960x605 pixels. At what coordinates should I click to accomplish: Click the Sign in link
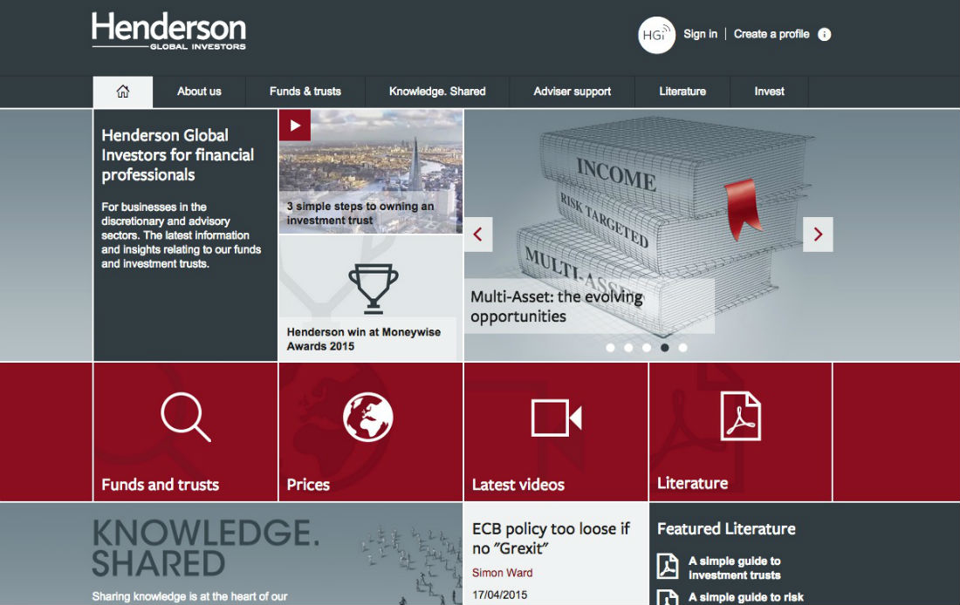(700, 34)
